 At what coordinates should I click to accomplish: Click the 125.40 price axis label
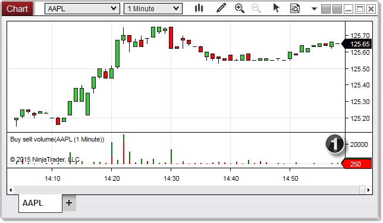(x=360, y=85)
